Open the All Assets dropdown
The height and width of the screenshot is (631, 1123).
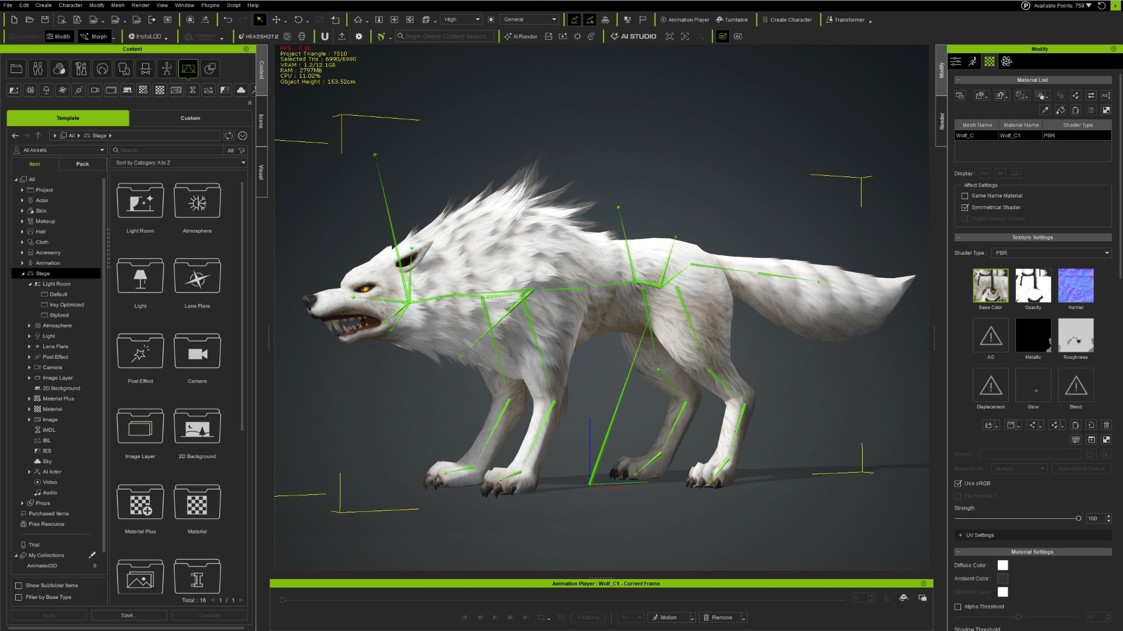tap(59, 150)
